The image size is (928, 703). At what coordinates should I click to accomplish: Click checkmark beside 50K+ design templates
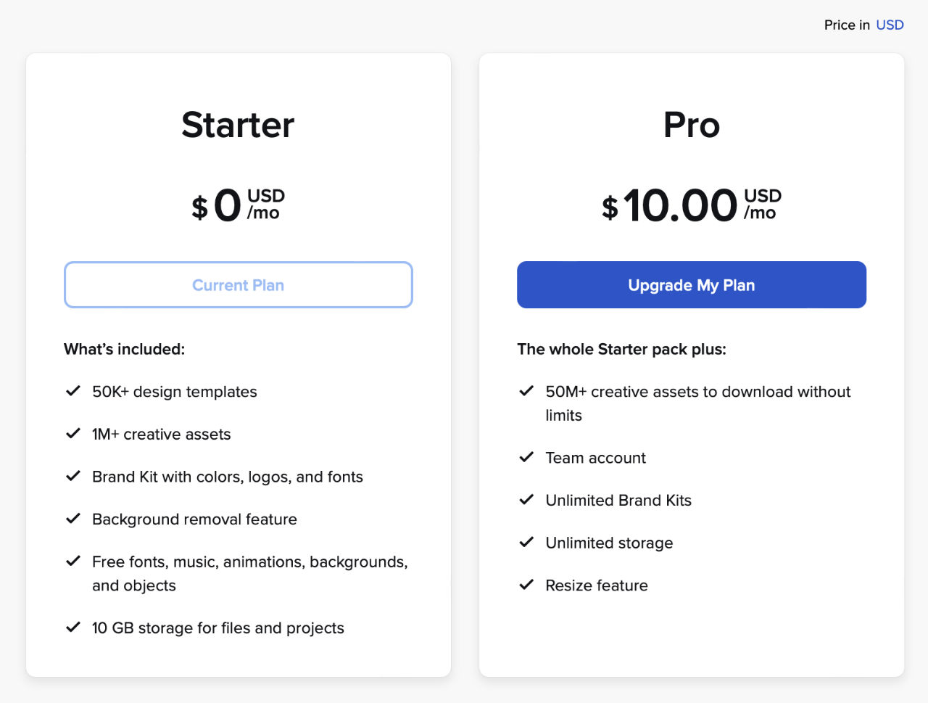(x=73, y=391)
